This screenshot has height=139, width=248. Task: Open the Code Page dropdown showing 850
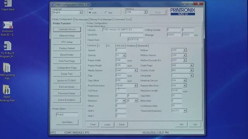point(183,65)
